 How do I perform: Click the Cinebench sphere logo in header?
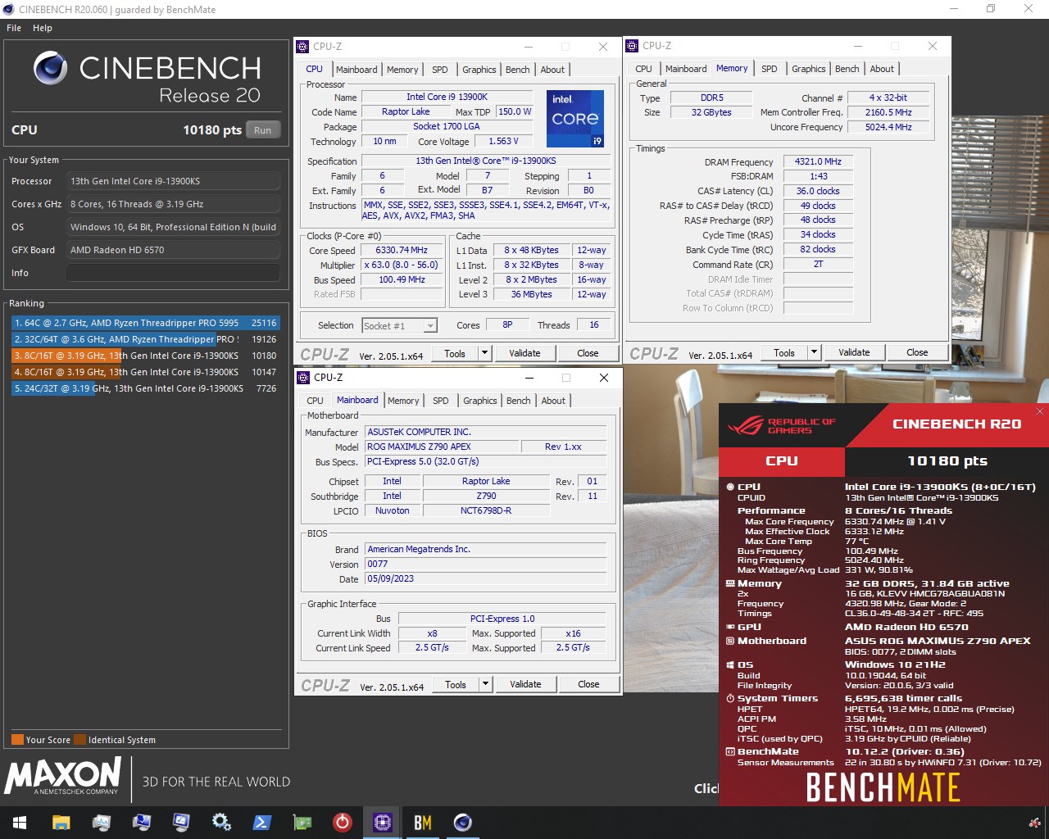click(50, 69)
